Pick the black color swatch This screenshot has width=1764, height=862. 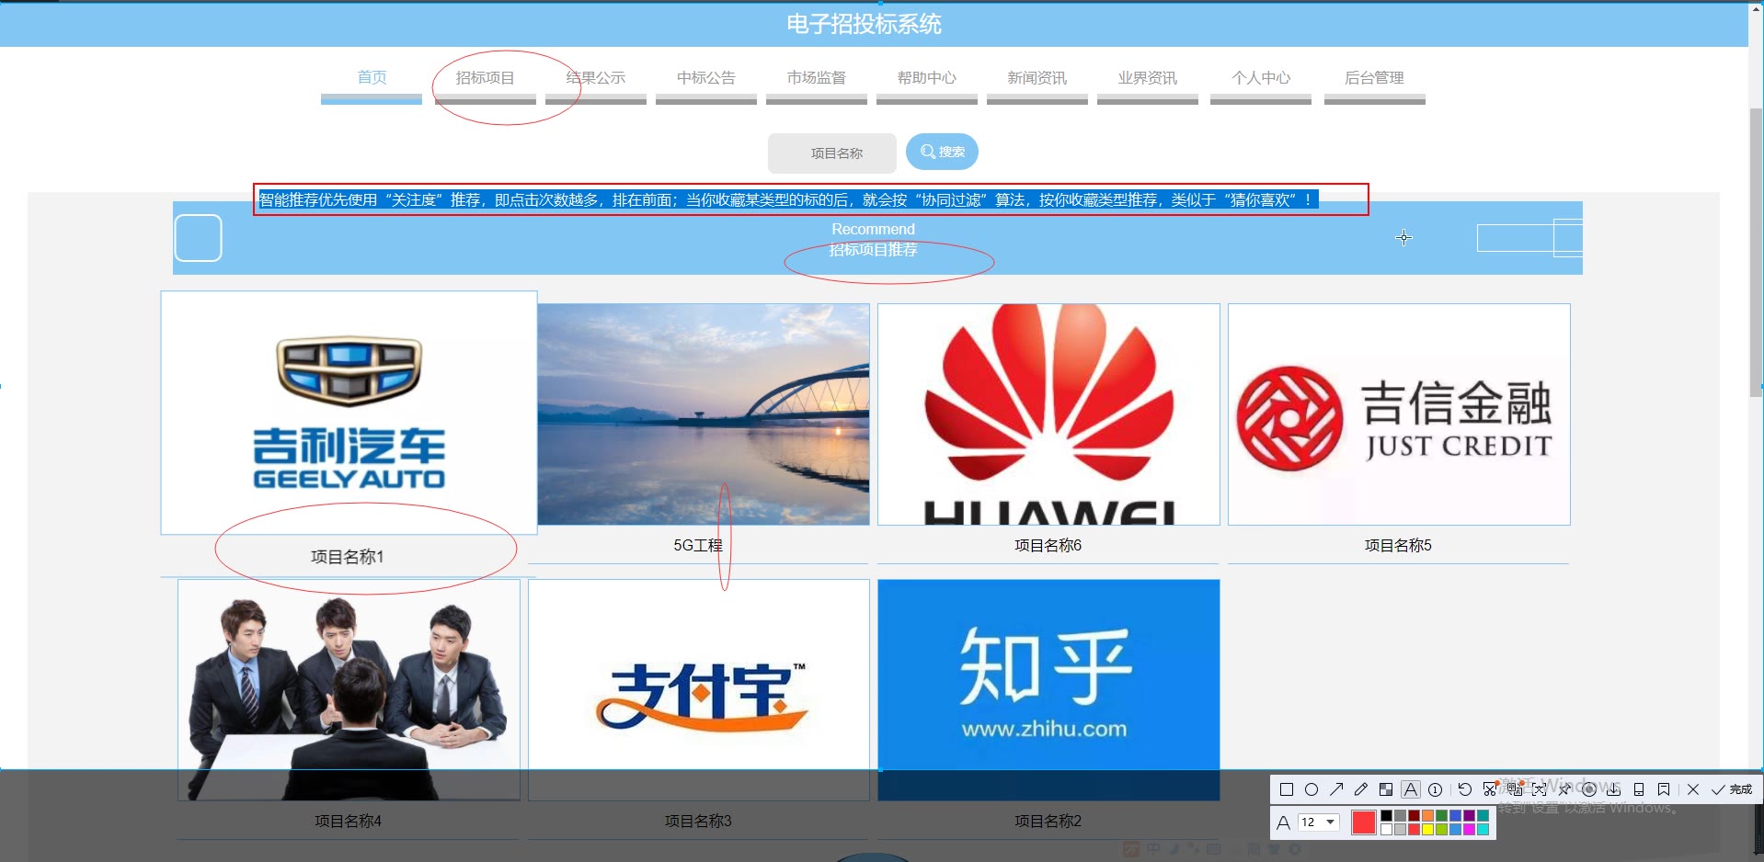1386,816
